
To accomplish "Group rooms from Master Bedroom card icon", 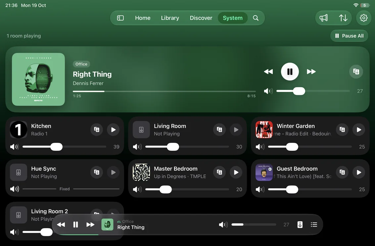I will [219, 172].
